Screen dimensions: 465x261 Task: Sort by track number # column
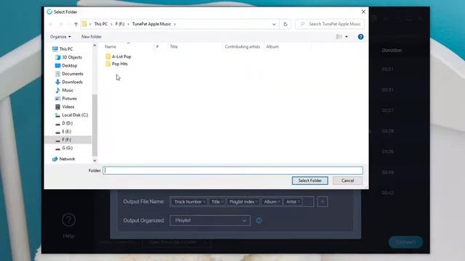[157, 46]
